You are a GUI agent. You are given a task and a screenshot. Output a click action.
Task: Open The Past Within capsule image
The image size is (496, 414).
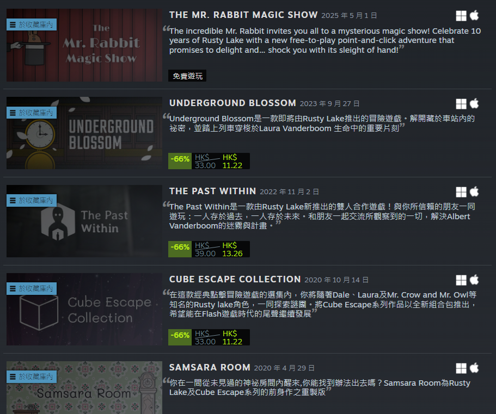pos(84,221)
